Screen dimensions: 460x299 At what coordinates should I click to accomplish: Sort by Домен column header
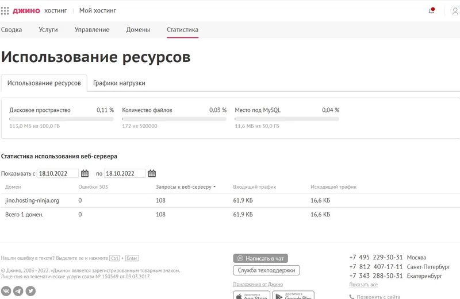coord(13,187)
